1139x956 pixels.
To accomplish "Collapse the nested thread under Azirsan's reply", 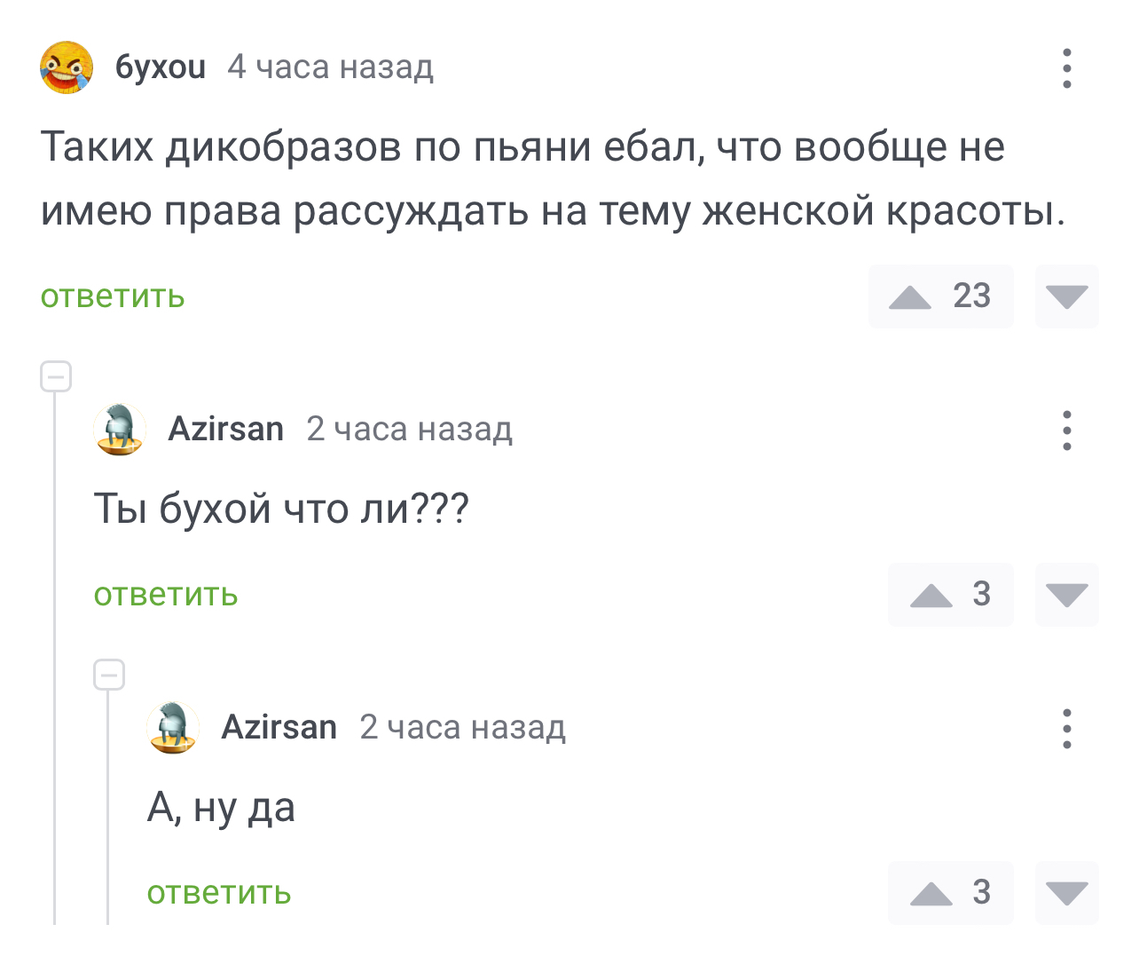I will click(109, 676).
